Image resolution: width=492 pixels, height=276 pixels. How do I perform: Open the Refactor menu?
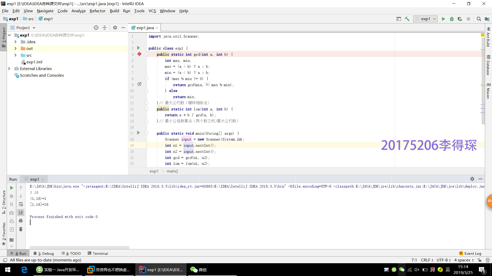pos(97,11)
